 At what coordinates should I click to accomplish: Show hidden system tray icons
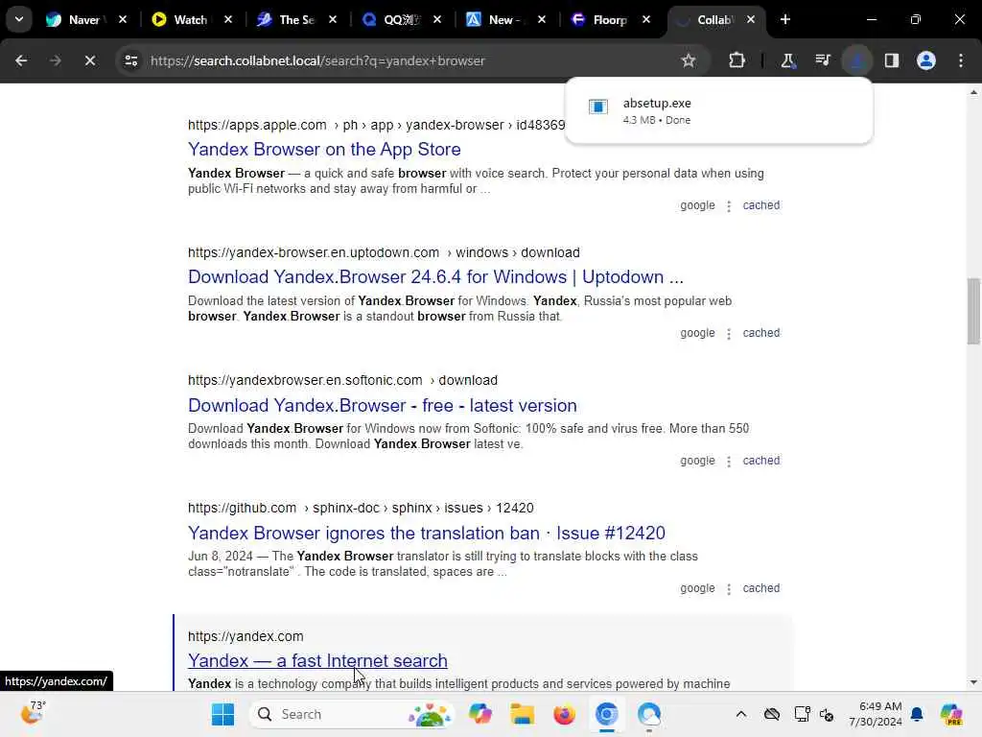[x=741, y=714]
